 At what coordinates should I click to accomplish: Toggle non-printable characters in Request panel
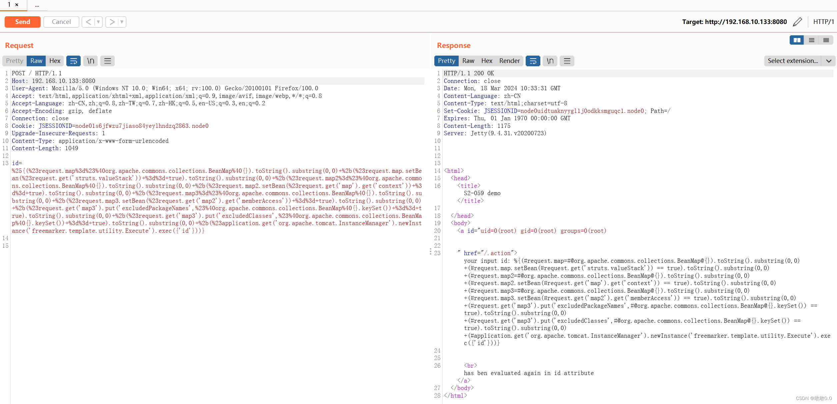[x=90, y=61]
